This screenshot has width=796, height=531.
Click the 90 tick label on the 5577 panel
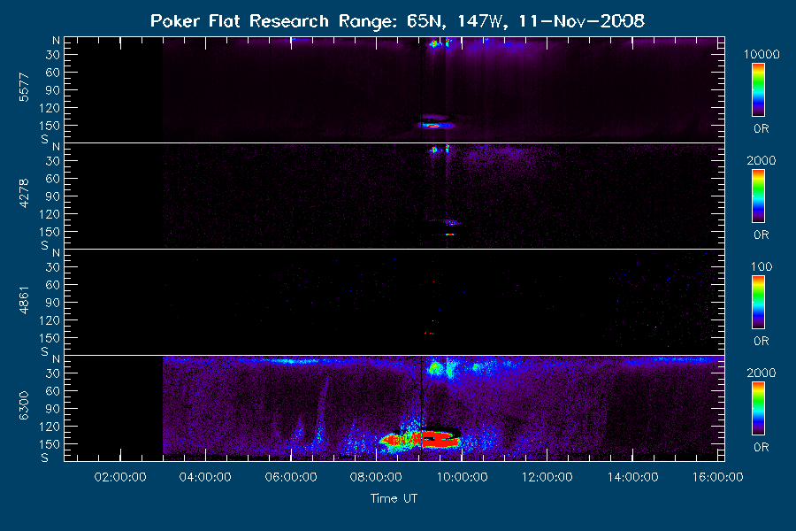tap(53, 90)
